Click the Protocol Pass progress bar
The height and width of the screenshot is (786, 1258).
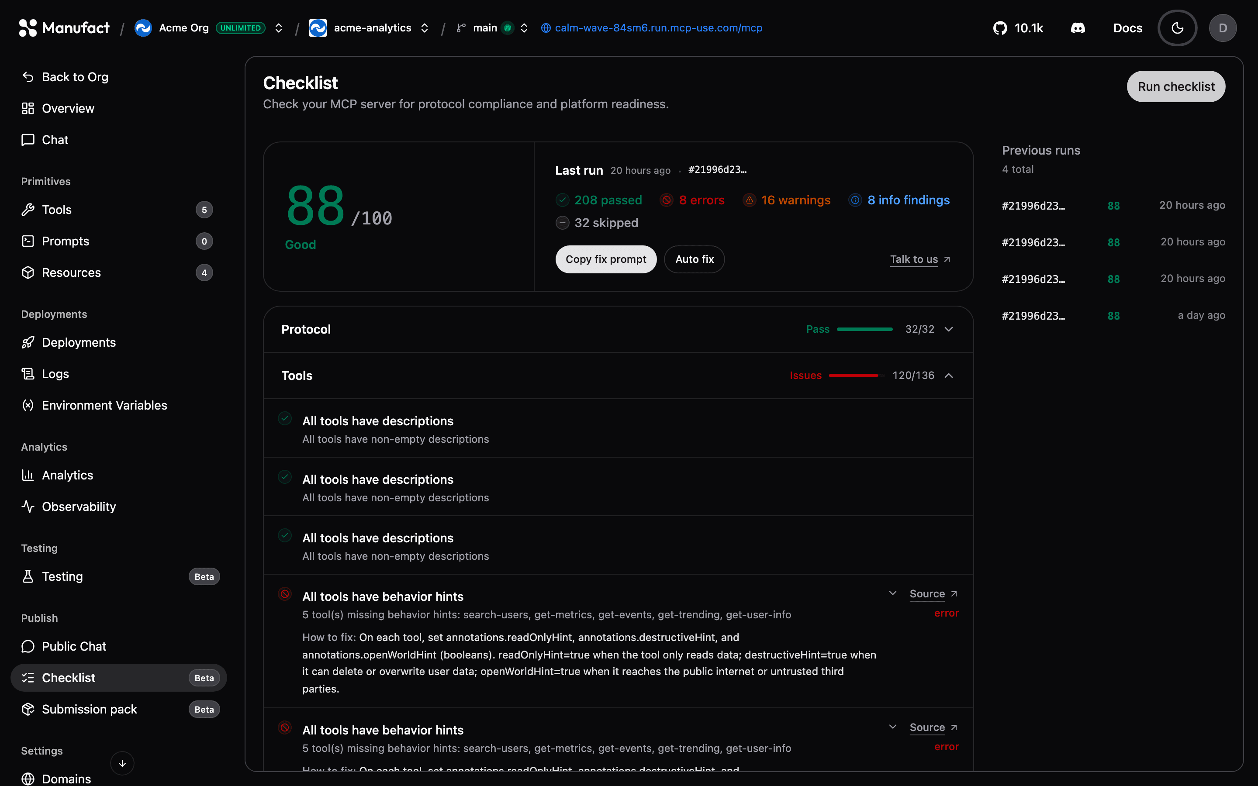864,330
